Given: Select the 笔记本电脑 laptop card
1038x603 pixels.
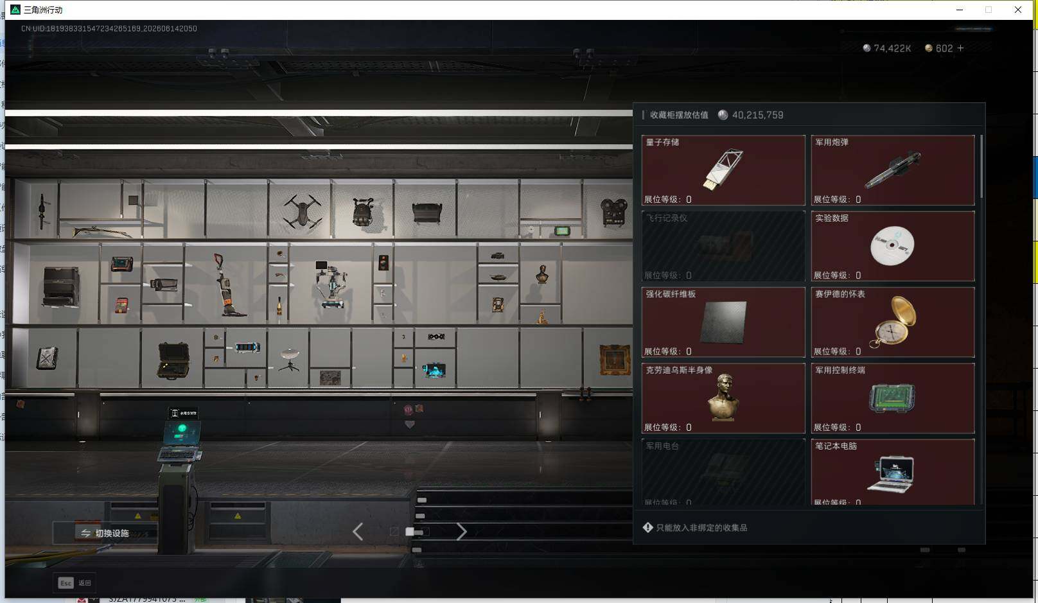Looking at the screenshot, I should (x=893, y=471).
